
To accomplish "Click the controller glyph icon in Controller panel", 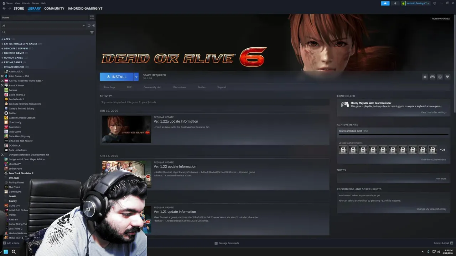I will (345, 105).
